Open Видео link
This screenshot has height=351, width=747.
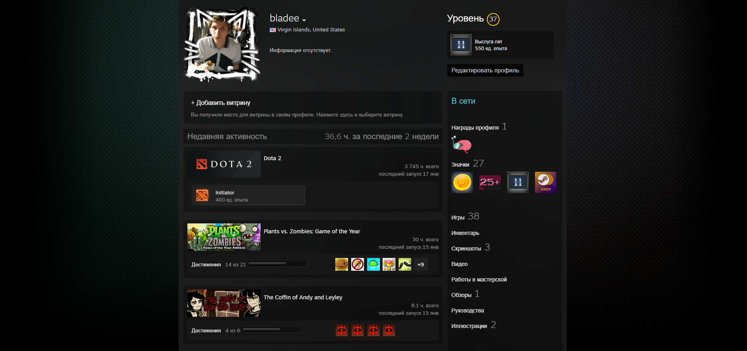(x=459, y=264)
